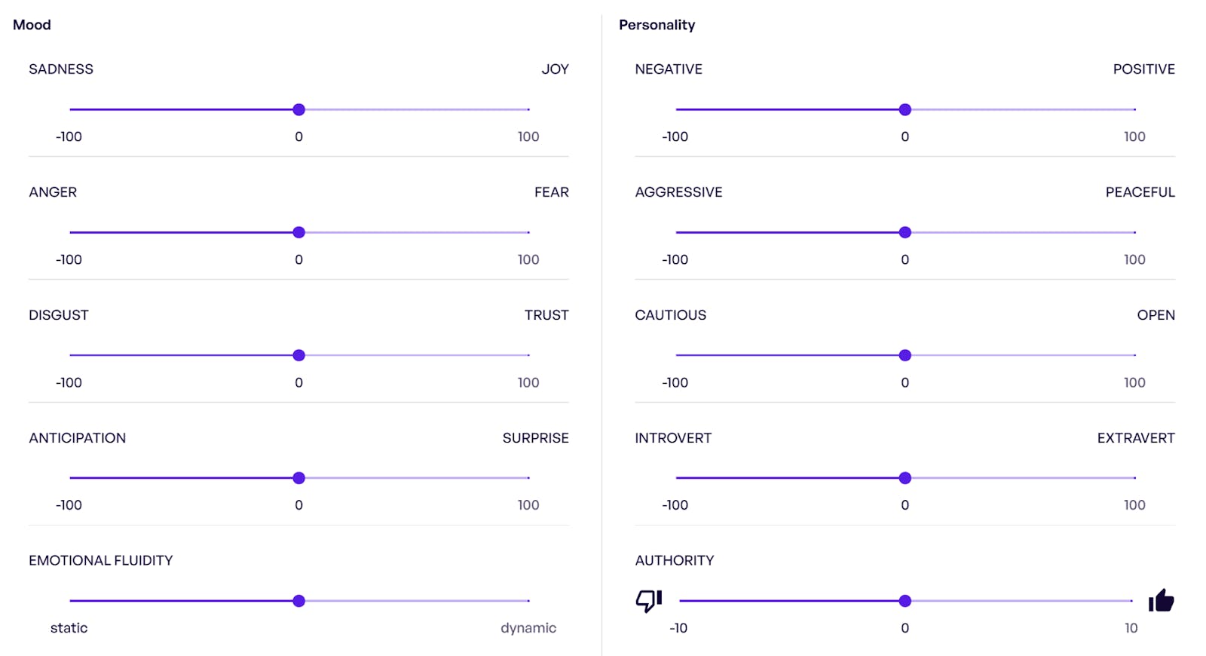
Task: Click the static end of Emotional Fluidity
Action: [71, 601]
